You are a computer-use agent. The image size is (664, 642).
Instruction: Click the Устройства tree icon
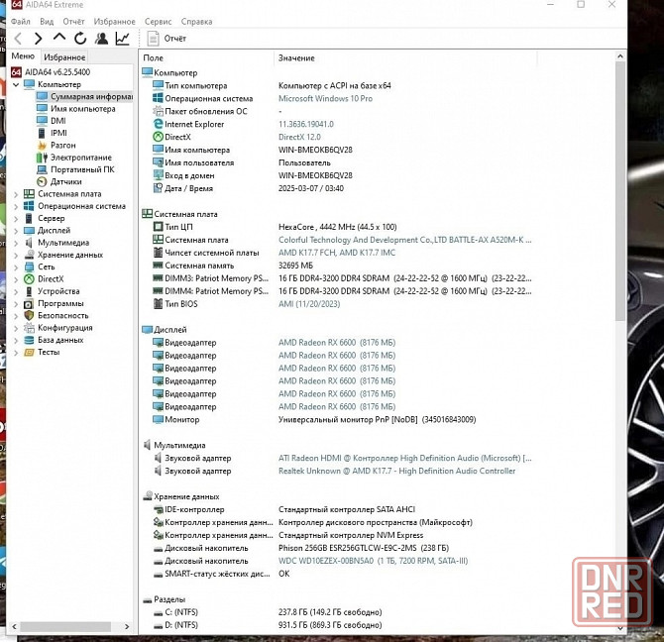(x=29, y=291)
